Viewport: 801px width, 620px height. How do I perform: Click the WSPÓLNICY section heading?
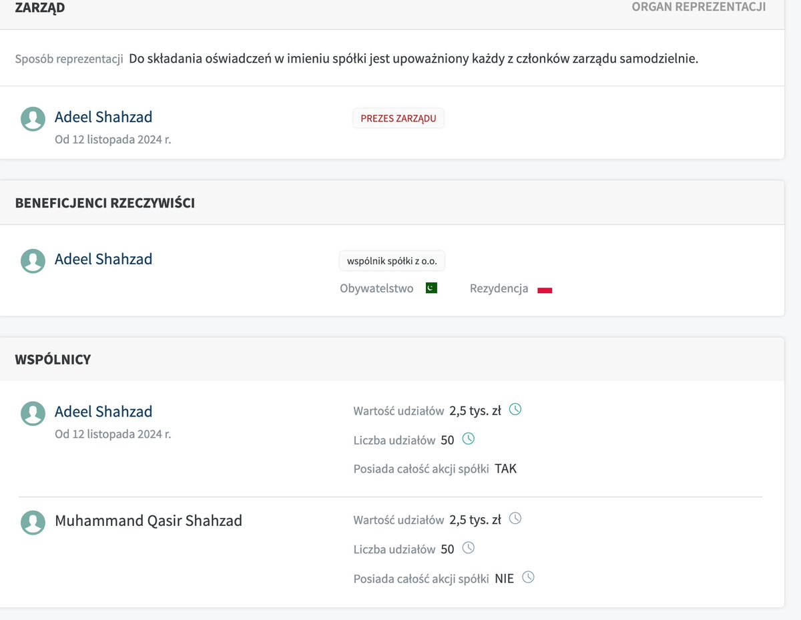pos(53,360)
